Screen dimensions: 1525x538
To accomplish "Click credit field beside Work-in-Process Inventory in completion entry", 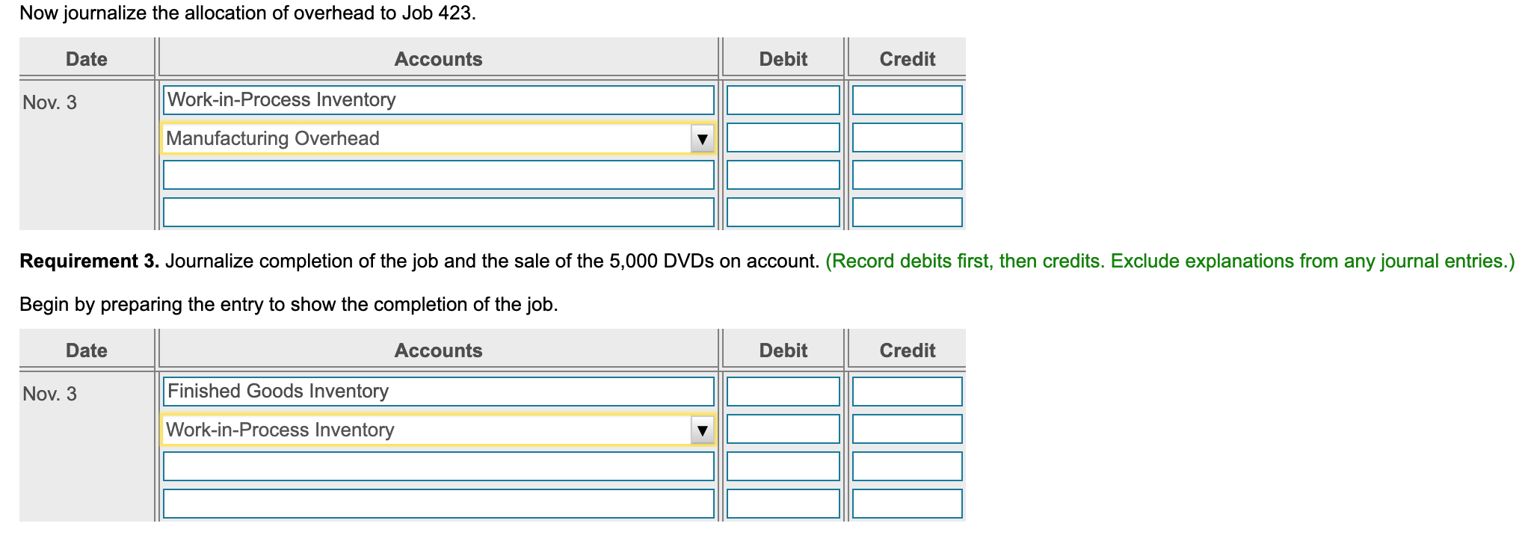I will 908,429.
